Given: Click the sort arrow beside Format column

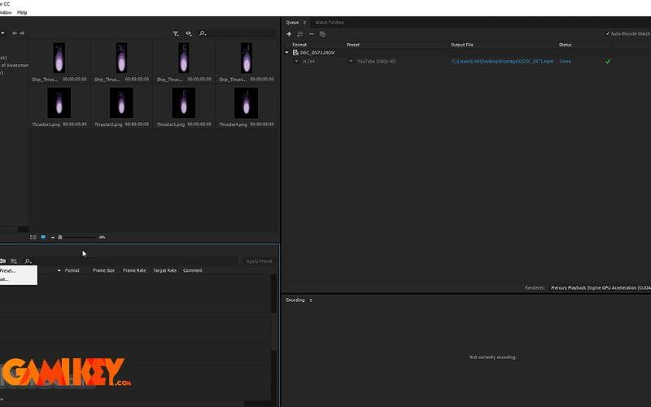Looking at the screenshot, I should pyautogui.click(x=59, y=270).
